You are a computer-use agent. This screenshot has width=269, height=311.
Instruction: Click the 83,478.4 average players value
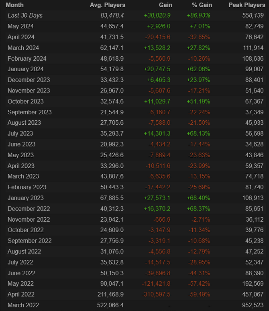[x=112, y=15]
